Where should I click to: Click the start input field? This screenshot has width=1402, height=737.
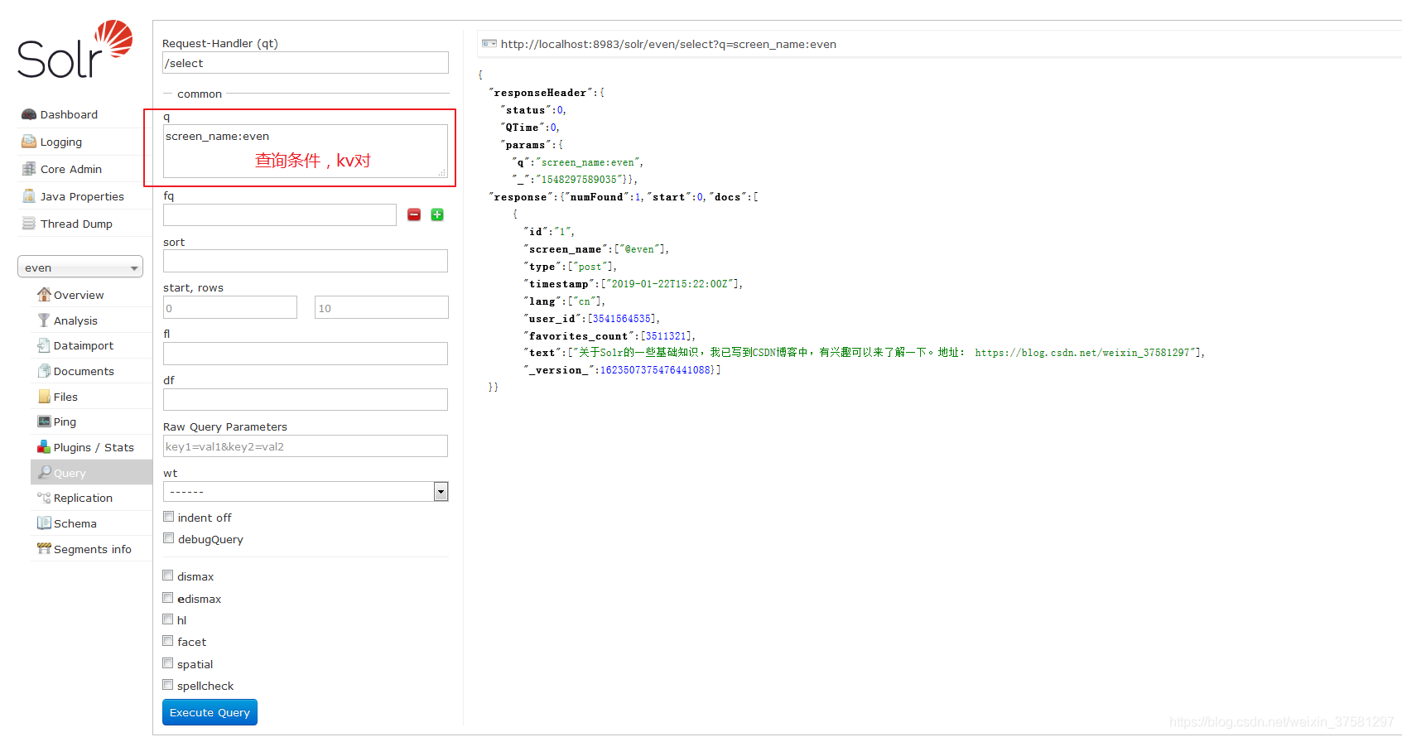pos(230,307)
